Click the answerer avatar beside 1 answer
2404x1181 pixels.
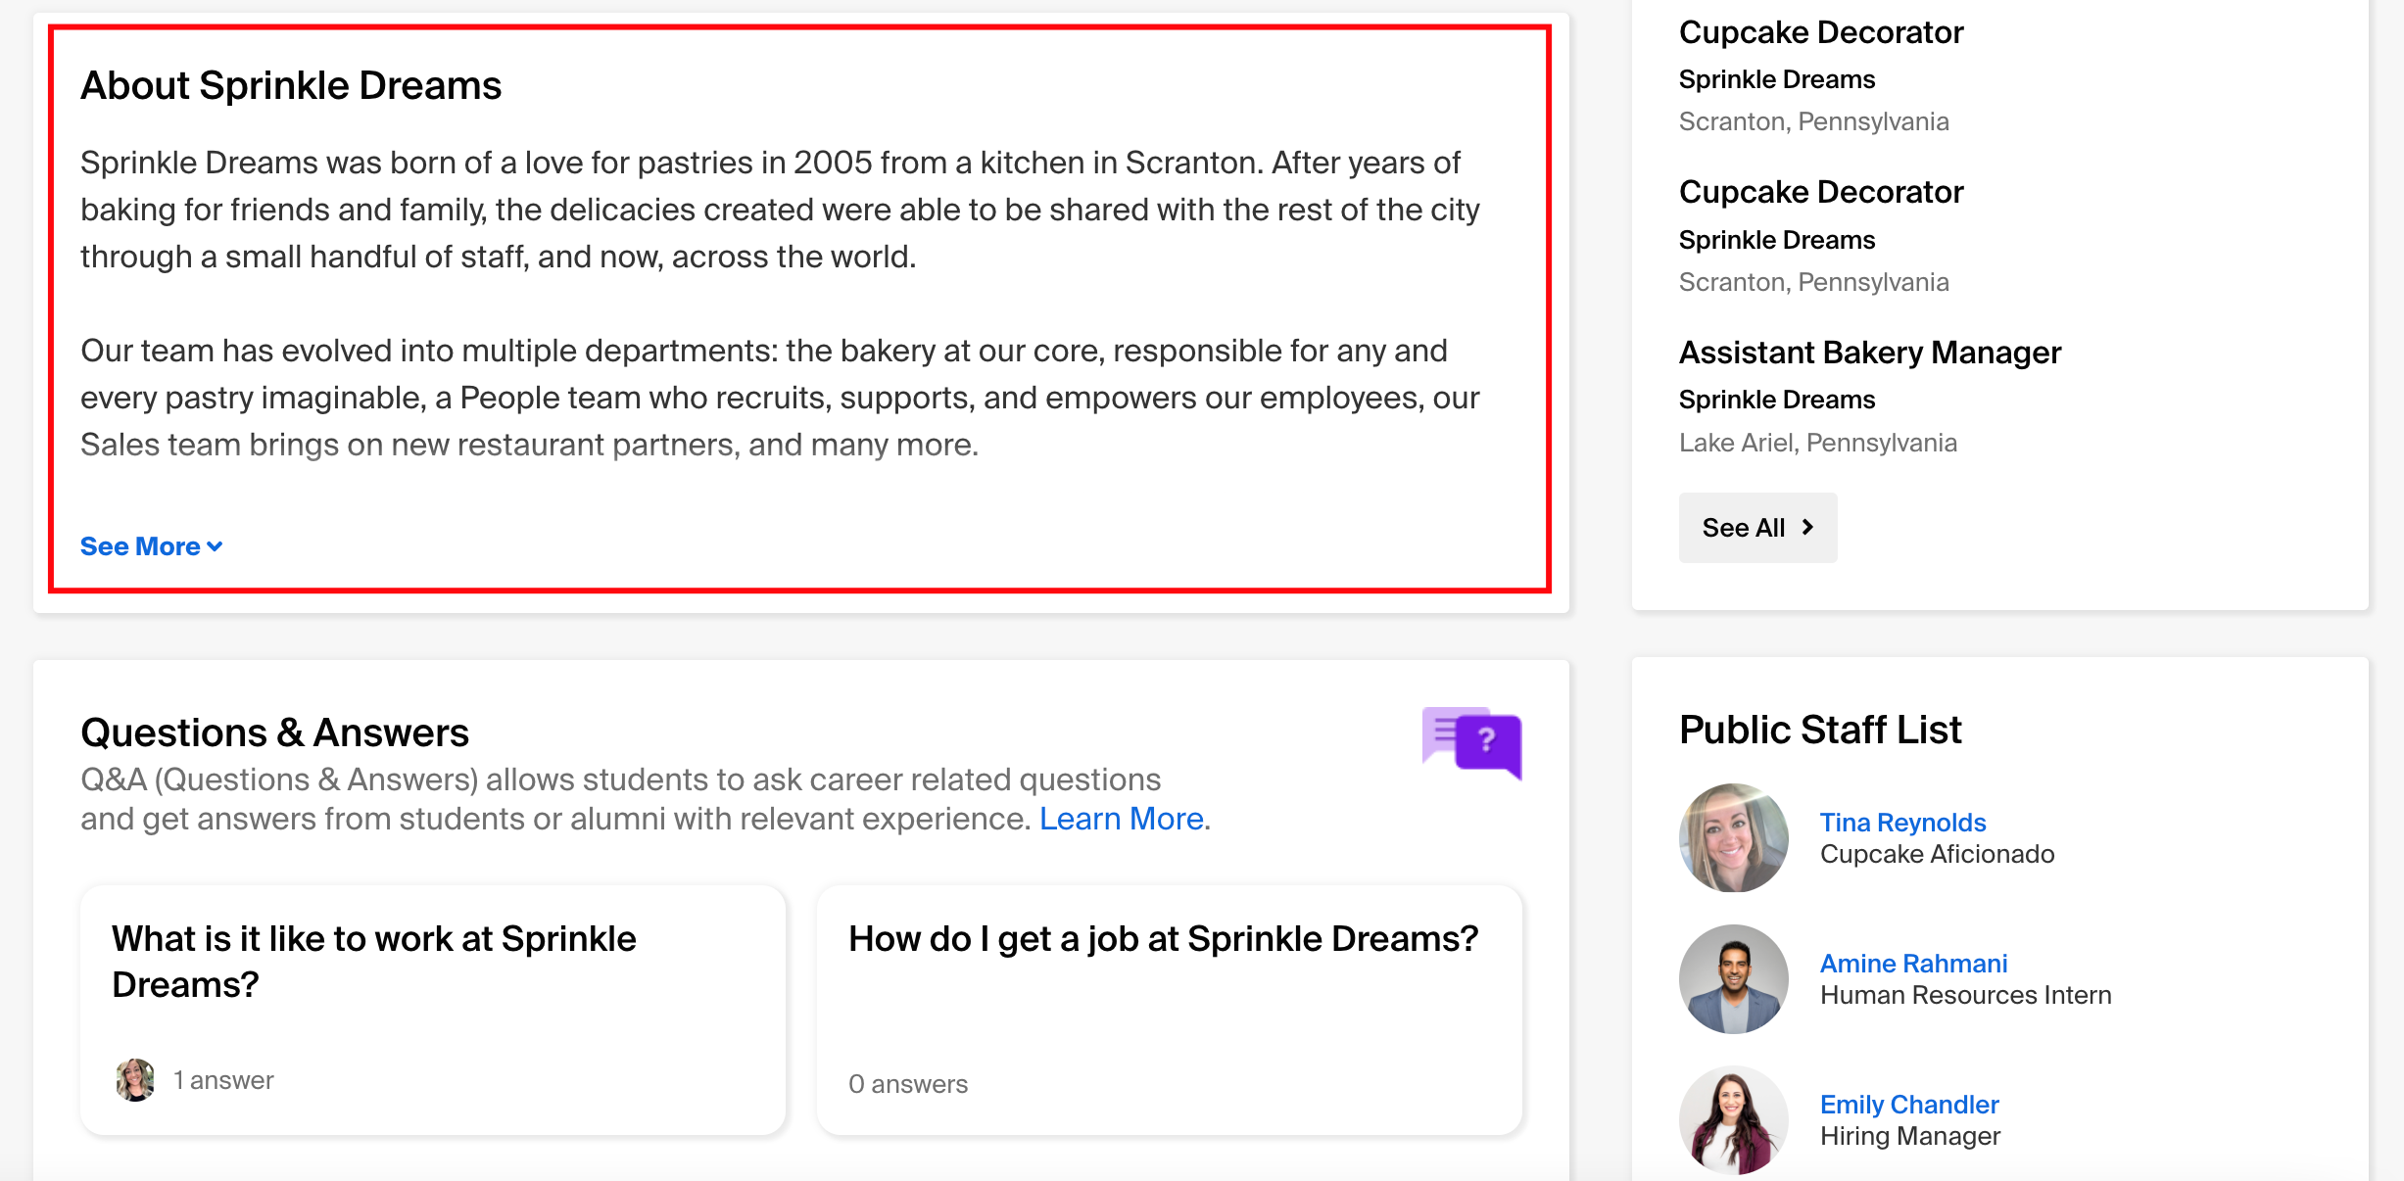(x=135, y=1080)
